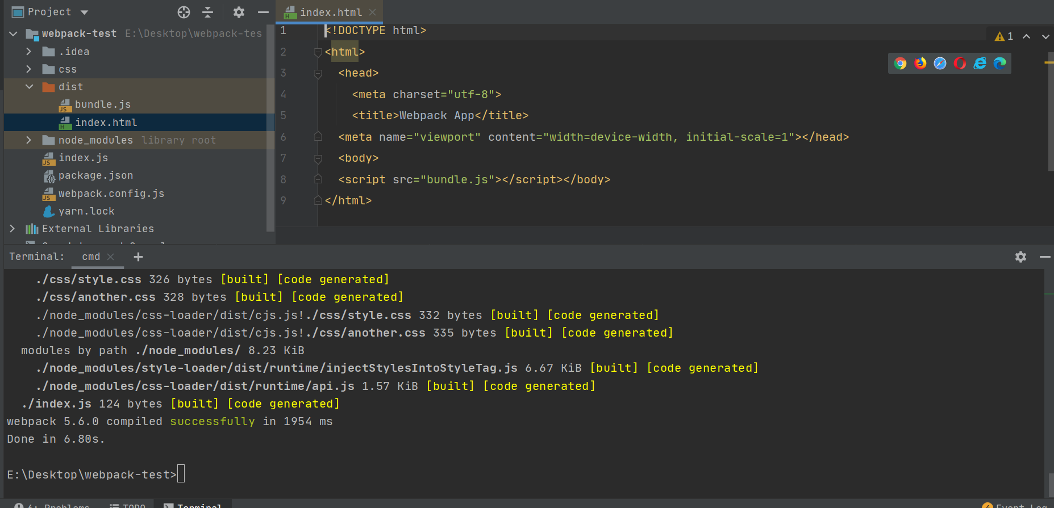The width and height of the screenshot is (1054, 508).
Task: Collapse all in Project panel
Action: point(208,12)
